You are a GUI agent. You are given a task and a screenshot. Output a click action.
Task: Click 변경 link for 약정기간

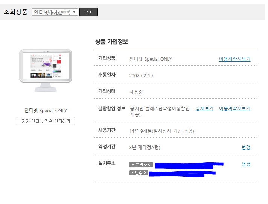pyautogui.click(x=246, y=147)
